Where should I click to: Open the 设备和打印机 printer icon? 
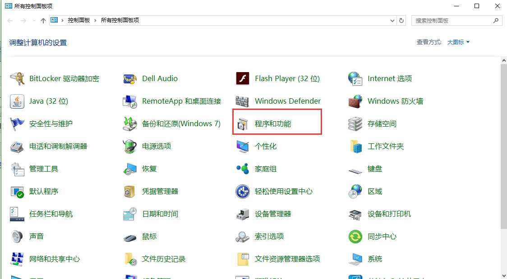pos(355,214)
